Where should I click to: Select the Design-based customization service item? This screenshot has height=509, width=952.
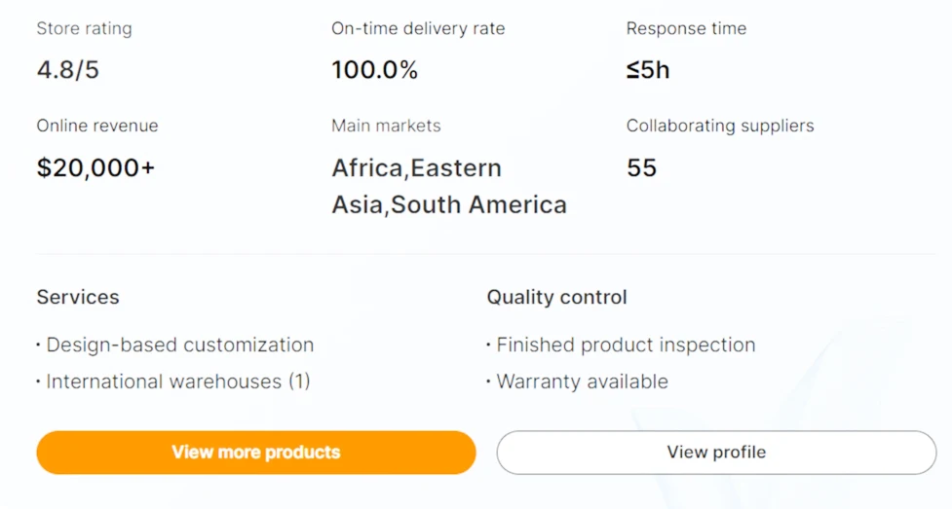point(179,345)
